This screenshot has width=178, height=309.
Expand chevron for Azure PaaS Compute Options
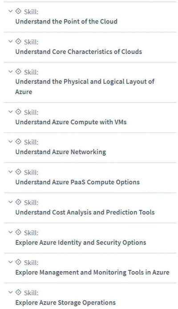point(10,172)
